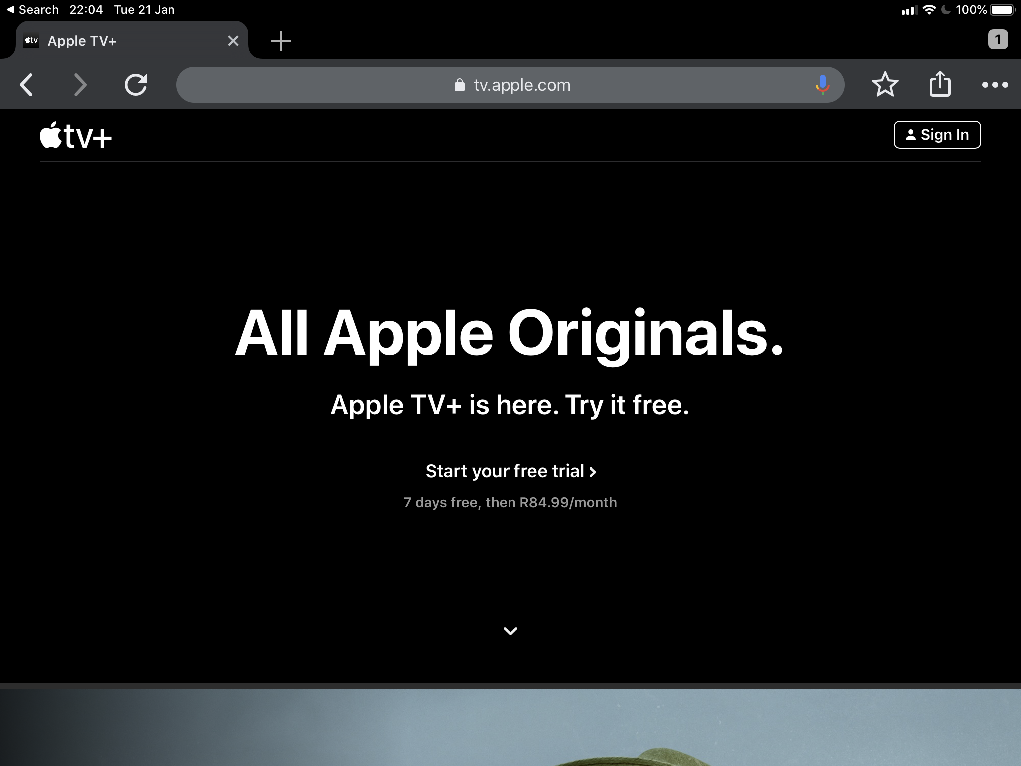1021x766 pixels.
Task: Start your free trial link
Action: [x=511, y=471]
